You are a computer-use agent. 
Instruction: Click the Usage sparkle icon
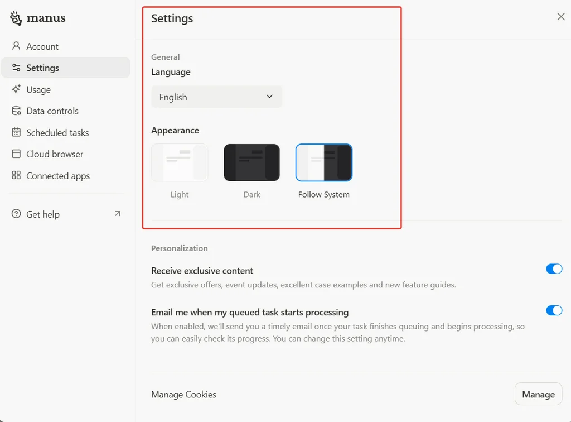point(16,89)
